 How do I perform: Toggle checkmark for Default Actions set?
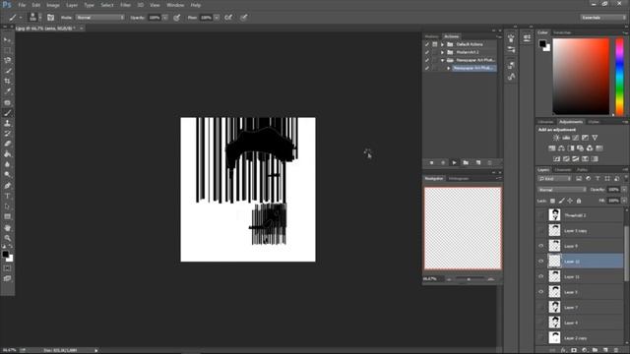pyautogui.click(x=427, y=44)
